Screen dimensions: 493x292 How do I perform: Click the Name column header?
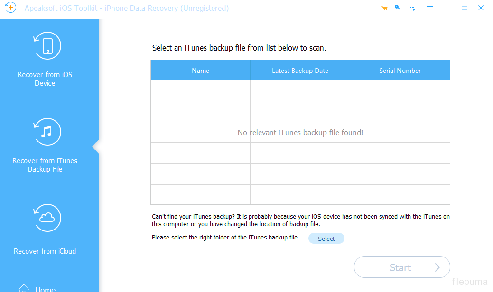[200, 71]
